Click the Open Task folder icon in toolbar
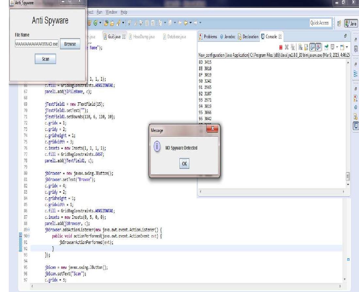Screen dimensions: 359x292 click(x=112, y=23)
